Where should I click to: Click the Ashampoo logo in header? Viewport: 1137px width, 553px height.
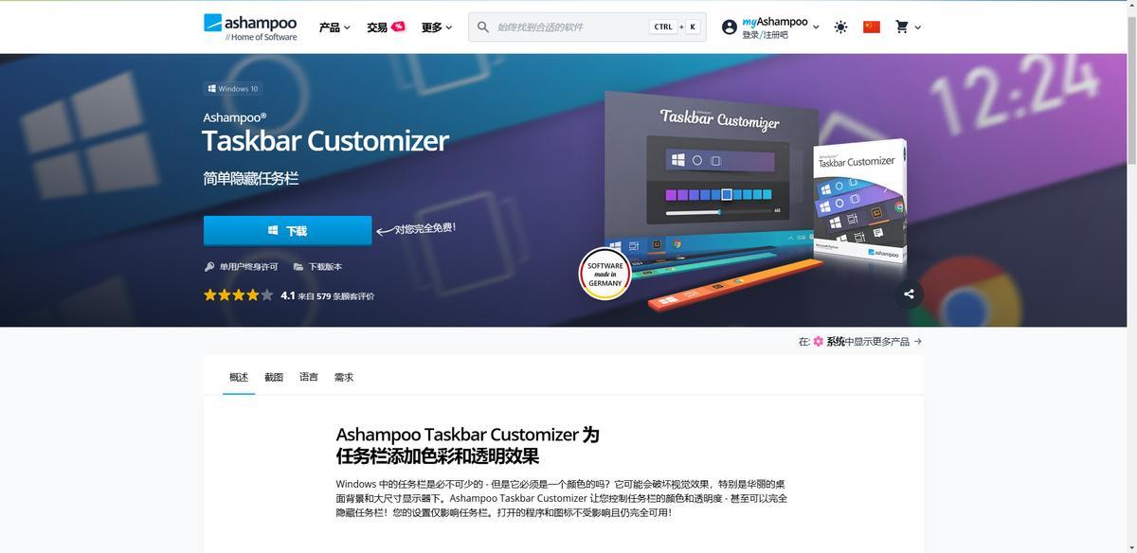pos(250,27)
